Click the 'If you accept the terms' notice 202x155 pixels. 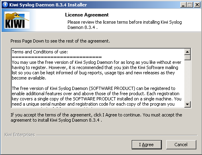coord(96,118)
